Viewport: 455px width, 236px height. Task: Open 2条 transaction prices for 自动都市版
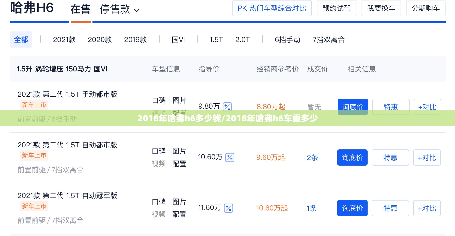coord(312,158)
